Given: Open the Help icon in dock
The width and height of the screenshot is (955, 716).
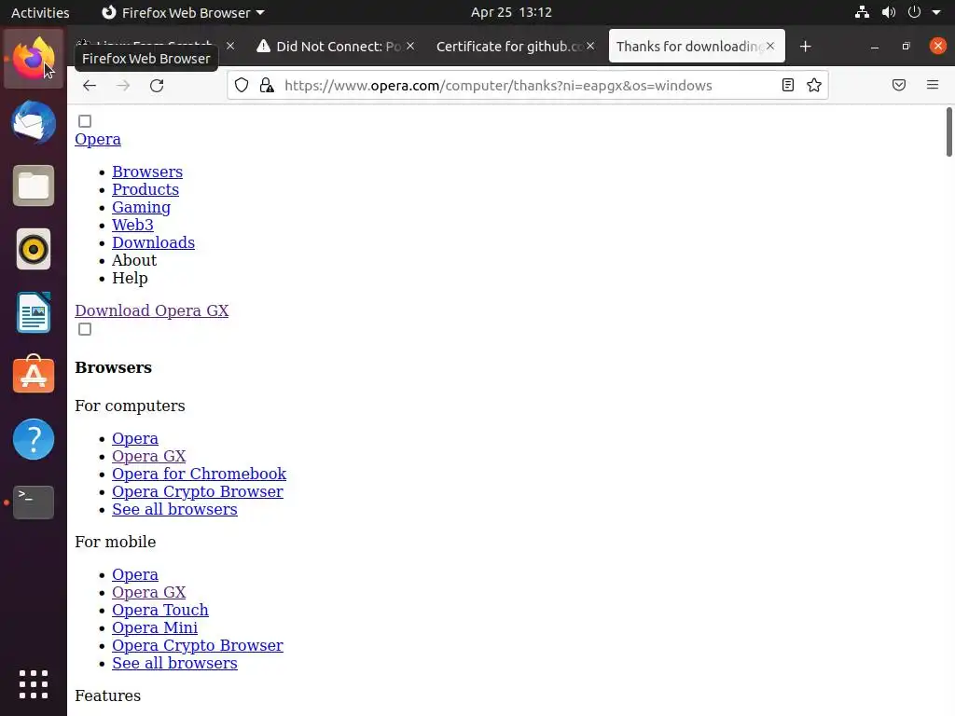Looking at the screenshot, I should point(34,439).
